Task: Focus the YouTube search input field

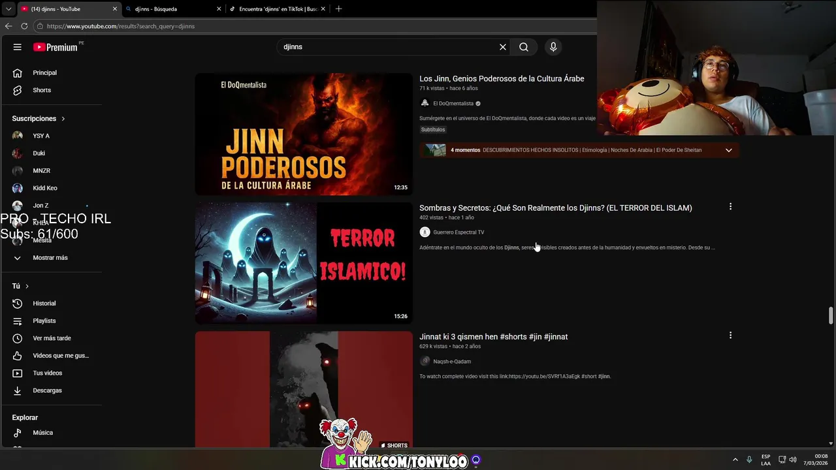Action: pyautogui.click(x=389, y=47)
